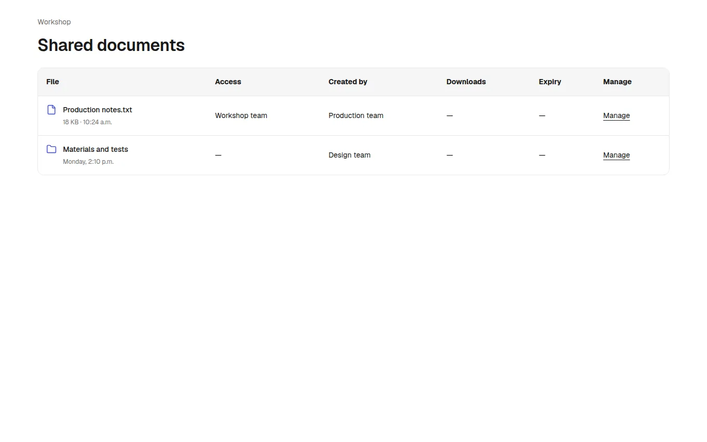707x442 pixels.
Task: Click the Workshop team access cell
Action: 241,115
